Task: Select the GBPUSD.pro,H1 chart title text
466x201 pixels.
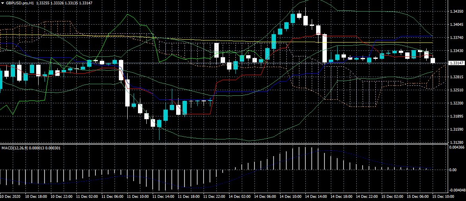Action: 19,2
